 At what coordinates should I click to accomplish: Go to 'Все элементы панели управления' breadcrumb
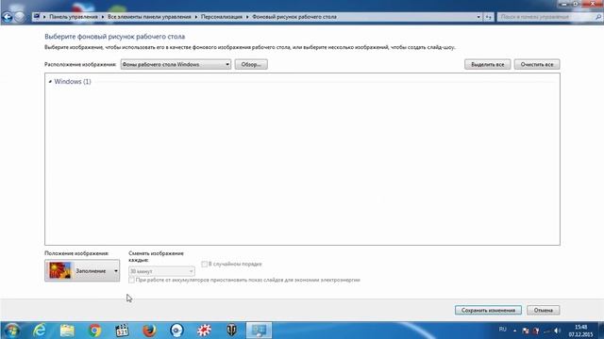[x=149, y=17]
